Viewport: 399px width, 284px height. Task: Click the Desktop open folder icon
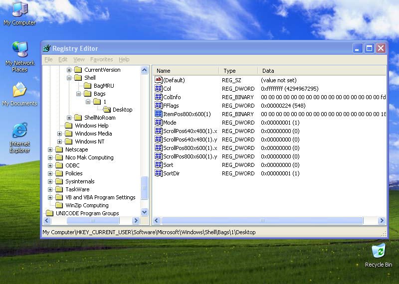pyautogui.click(x=107, y=110)
